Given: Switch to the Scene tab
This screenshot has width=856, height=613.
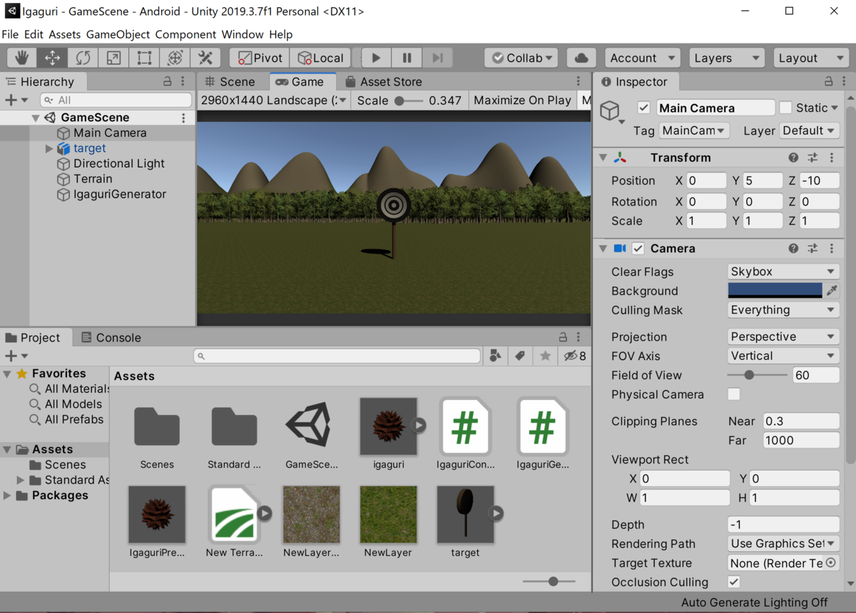Looking at the screenshot, I should coord(230,81).
